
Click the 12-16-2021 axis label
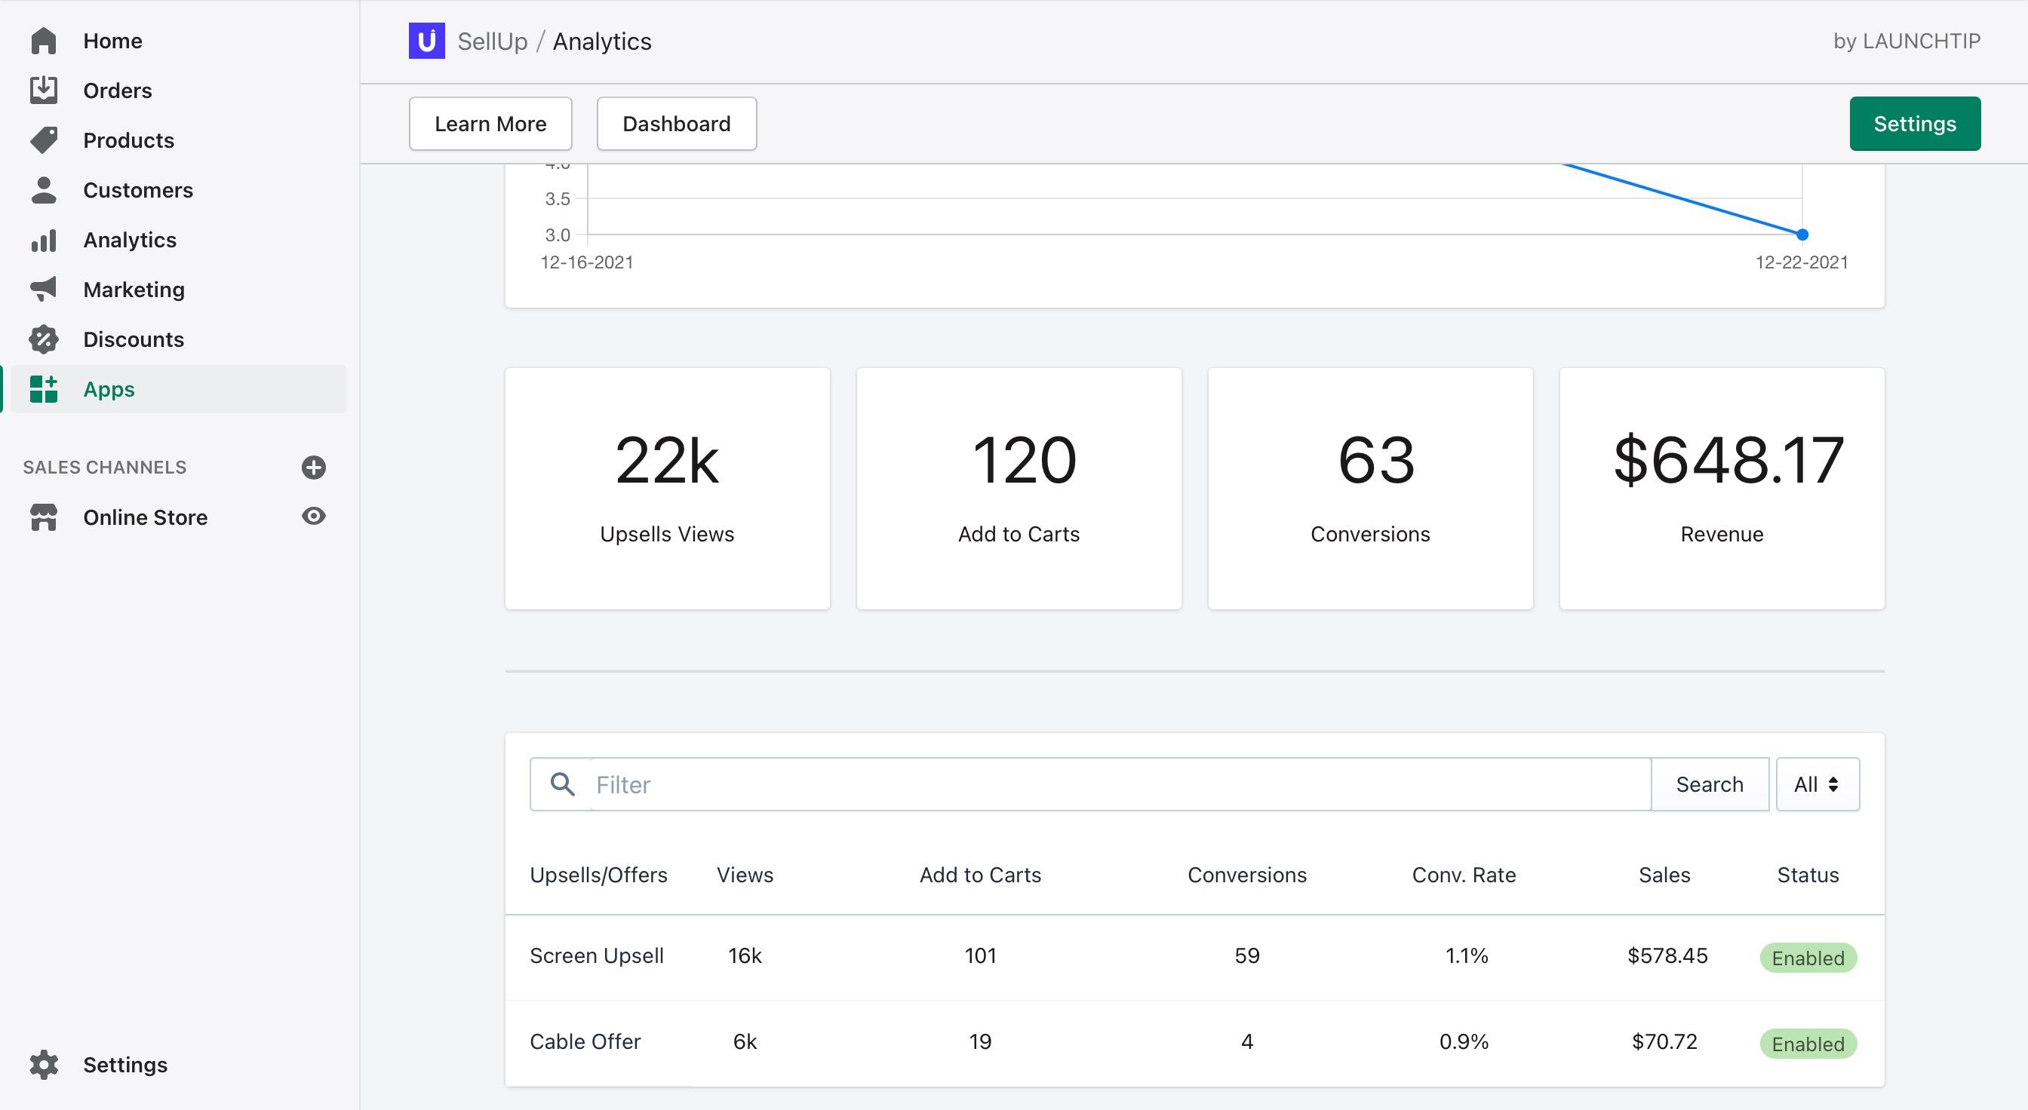(x=587, y=262)
